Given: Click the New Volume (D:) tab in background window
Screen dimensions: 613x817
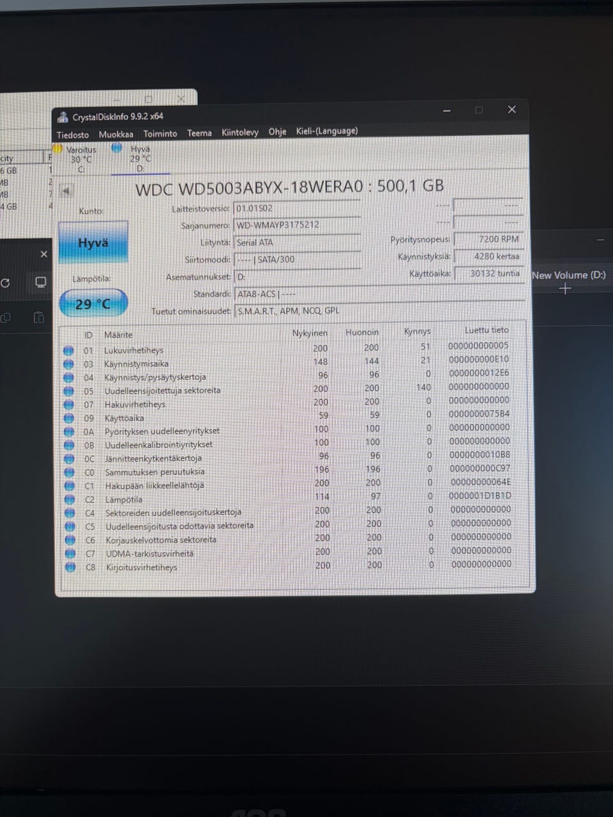Looking at the screenshot, I should pos(569,275).
